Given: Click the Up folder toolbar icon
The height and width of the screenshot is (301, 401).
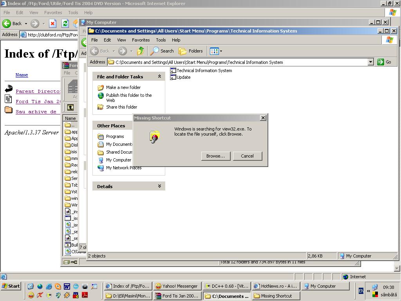Looking at the screenshot, I should pos(140,51).
